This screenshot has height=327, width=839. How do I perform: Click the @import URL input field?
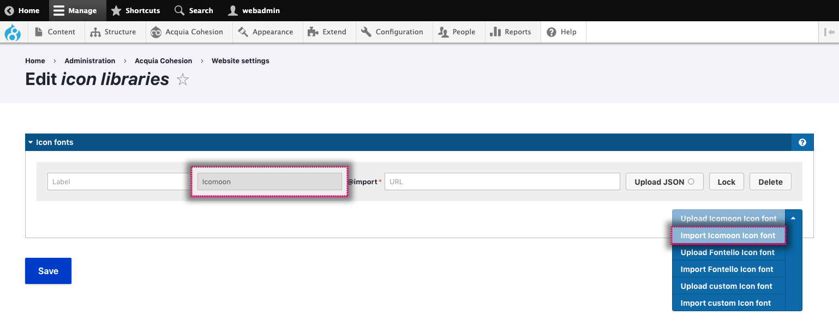click(x=502, y=181)
